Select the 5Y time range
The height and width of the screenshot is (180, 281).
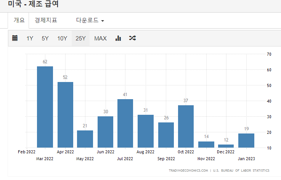[x=45, y=39]
